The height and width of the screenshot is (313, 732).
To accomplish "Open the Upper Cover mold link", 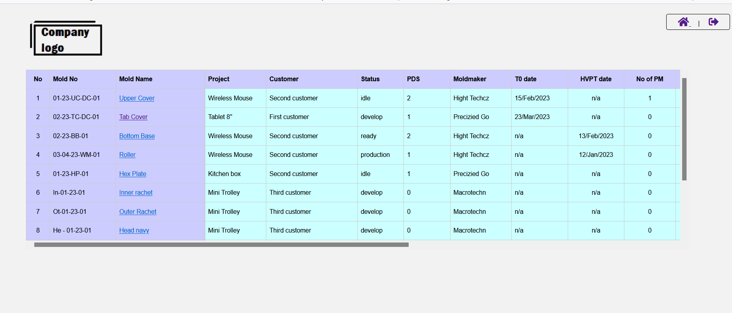I will point(137,98).
